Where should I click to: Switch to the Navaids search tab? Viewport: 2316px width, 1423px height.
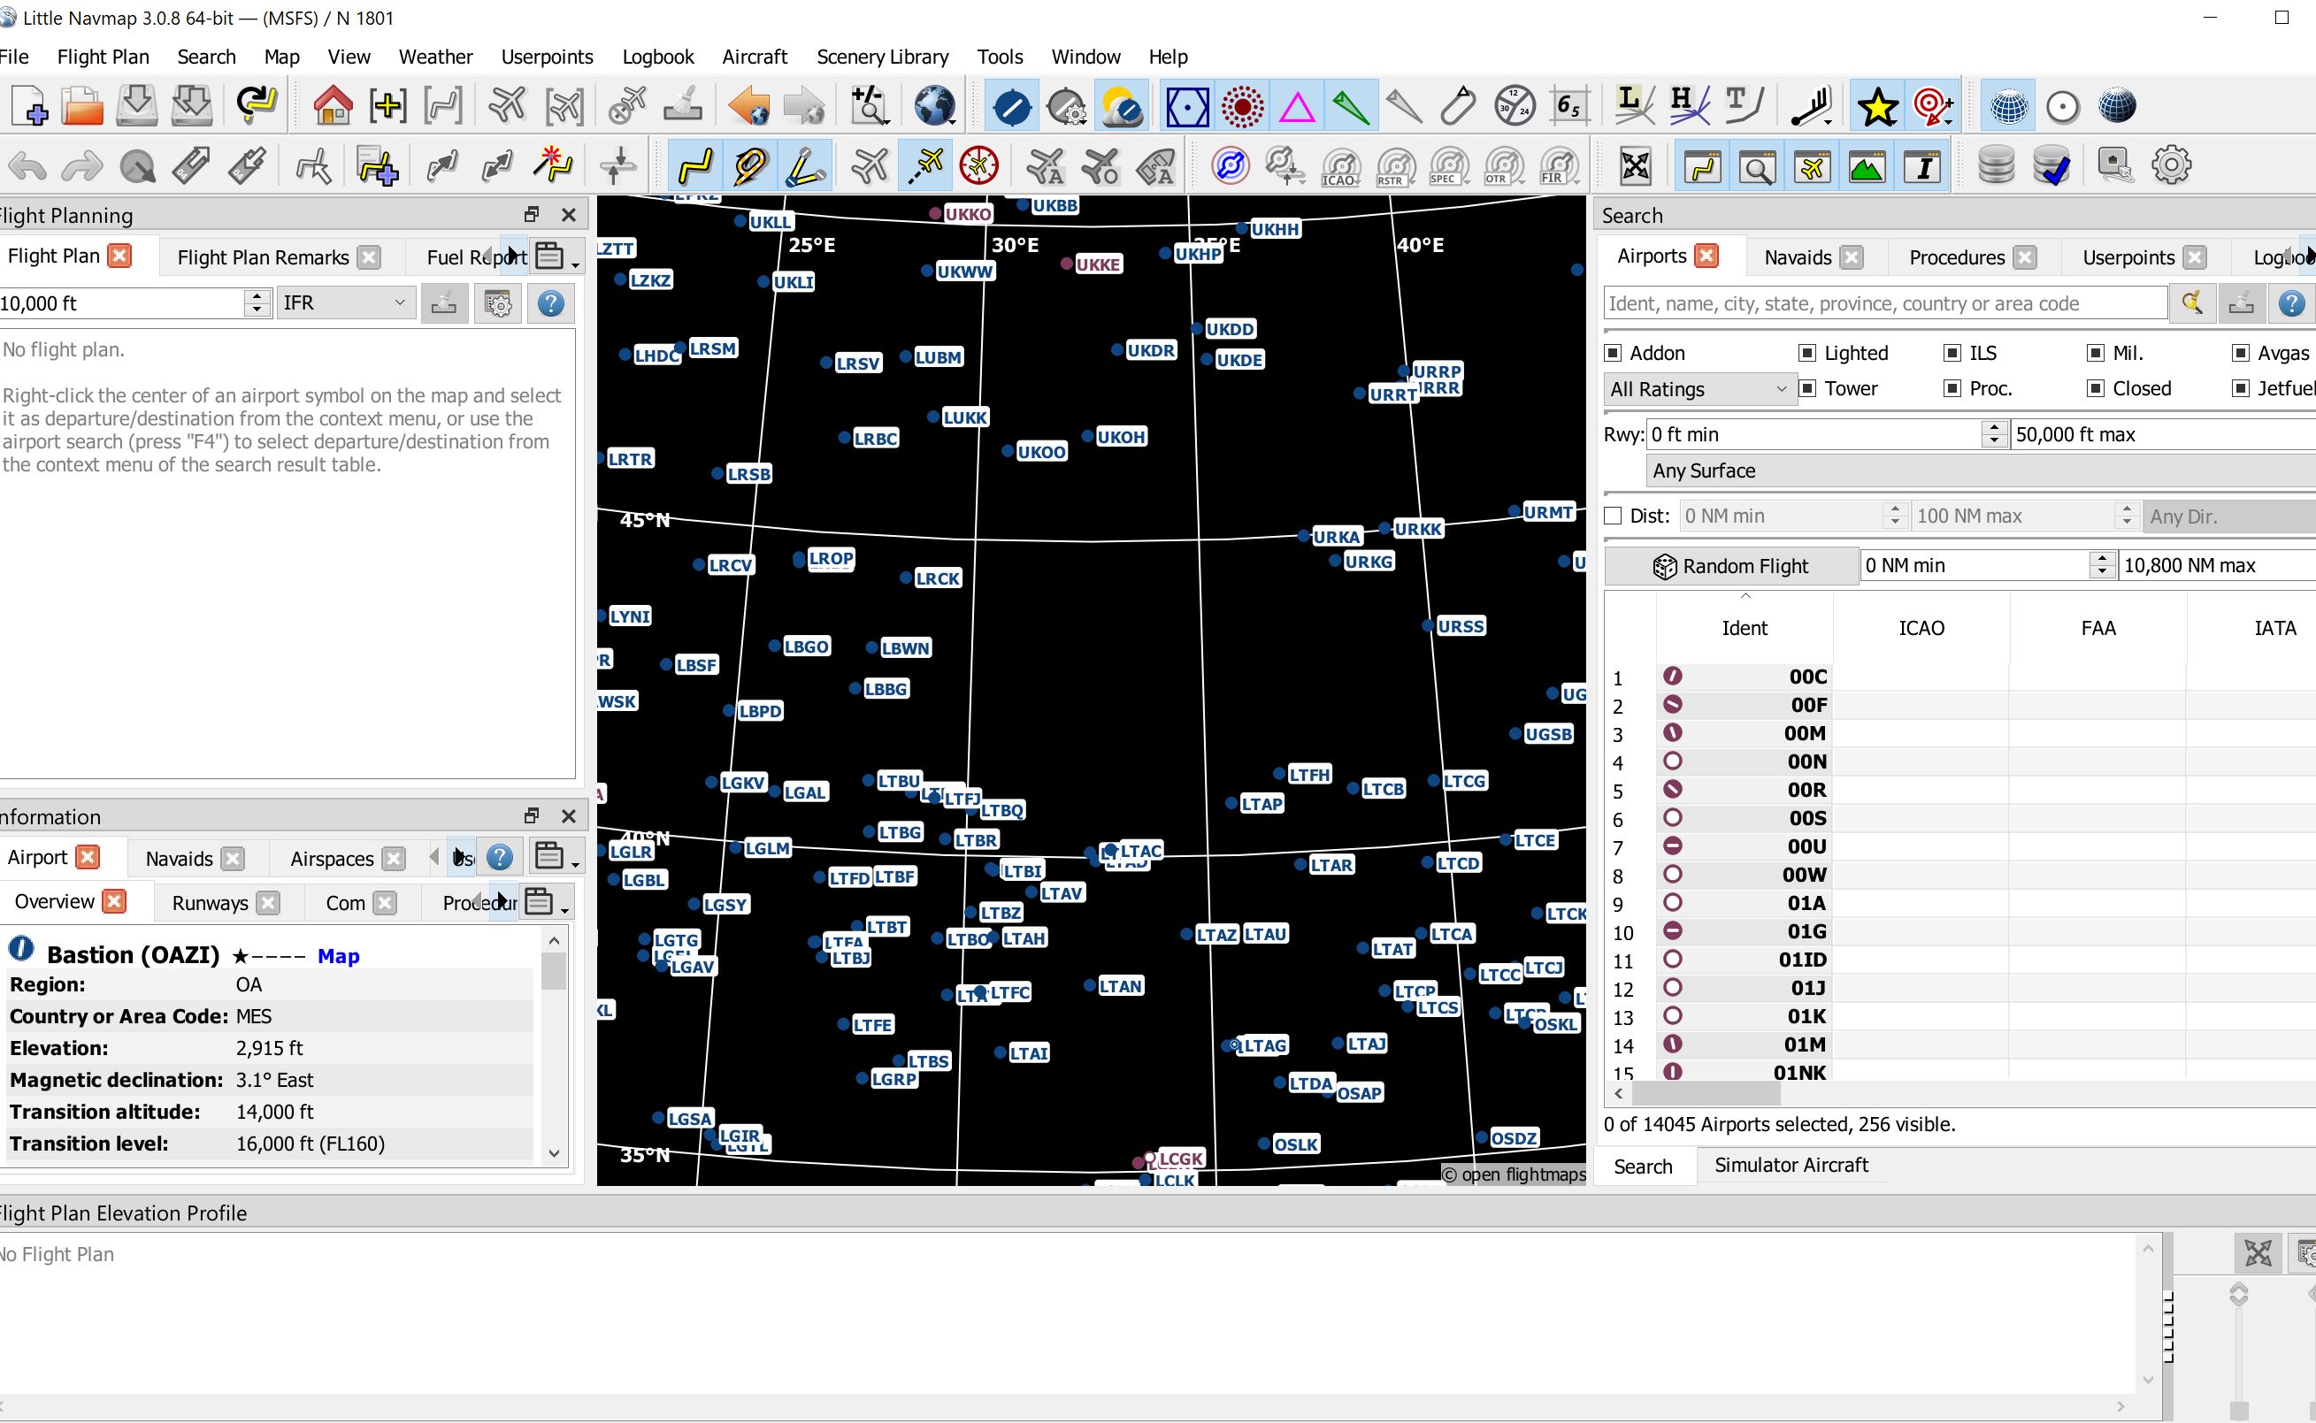pyautogui.click(x=1798, y=257)
